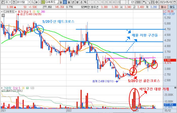
Task: Click the data grid icon below CJ씨푸드 label
Action: [3, 15]
